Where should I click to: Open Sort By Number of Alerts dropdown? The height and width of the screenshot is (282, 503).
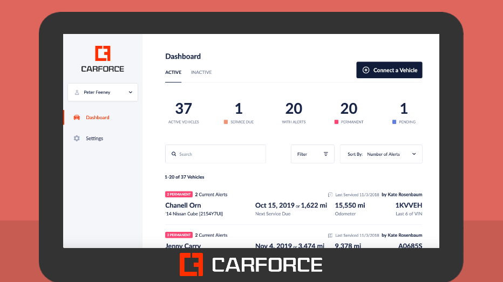(x=381, y=154)
